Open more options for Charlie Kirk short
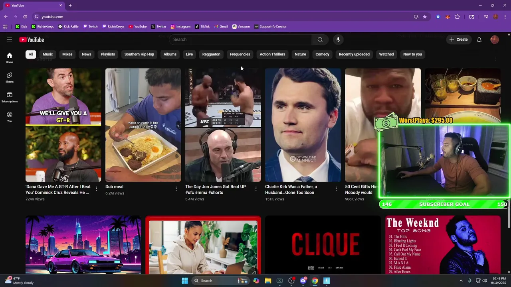The height and width of the screenshot is (287, 511). [336, 189]
